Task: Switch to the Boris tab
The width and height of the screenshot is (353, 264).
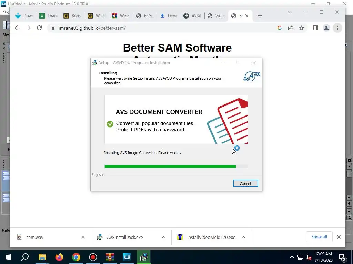Action: click(x=72, y=16)
